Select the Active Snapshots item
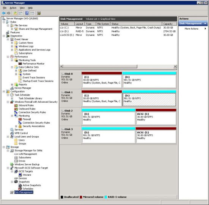Viewport: 209px width, 205px height. [x=31, y=185]
